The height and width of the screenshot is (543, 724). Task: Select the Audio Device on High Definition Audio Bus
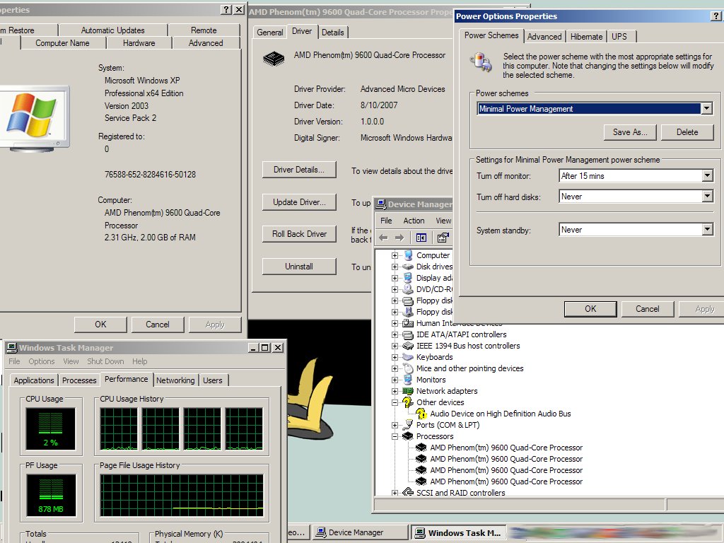[500, 414]
